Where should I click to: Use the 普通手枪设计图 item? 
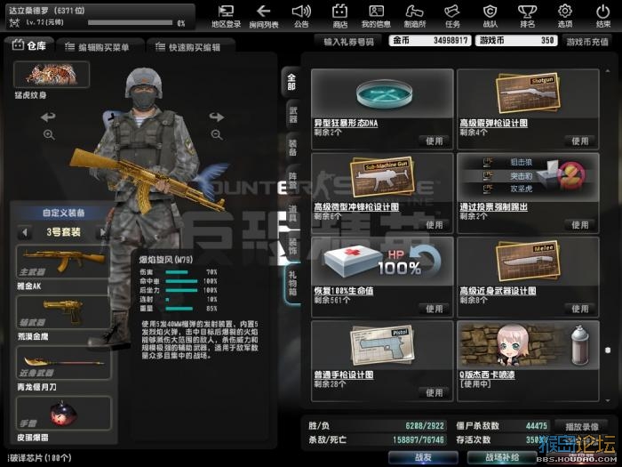435,393
